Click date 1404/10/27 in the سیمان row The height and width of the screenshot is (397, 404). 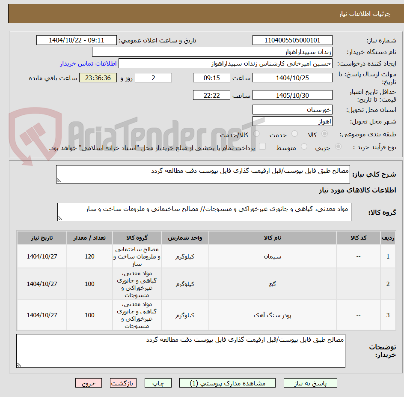pos(42,256)
